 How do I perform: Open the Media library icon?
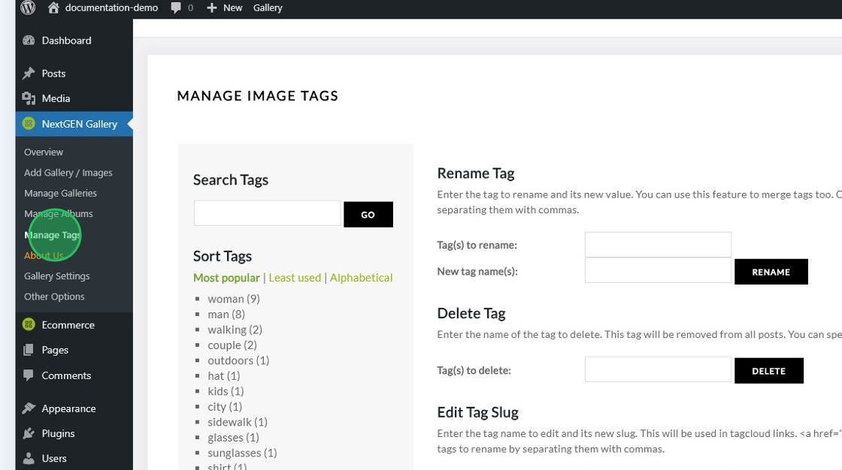29,98
